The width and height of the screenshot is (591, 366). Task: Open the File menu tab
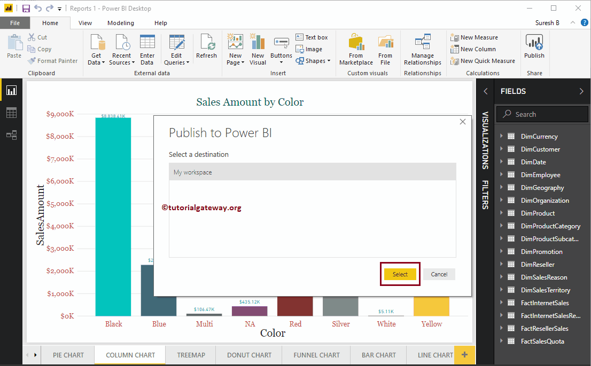15,23
